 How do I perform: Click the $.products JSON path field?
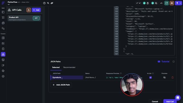67,78
